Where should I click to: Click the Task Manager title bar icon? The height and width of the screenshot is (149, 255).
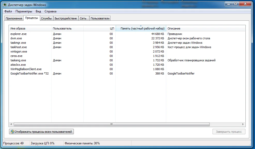coord(5,5)
